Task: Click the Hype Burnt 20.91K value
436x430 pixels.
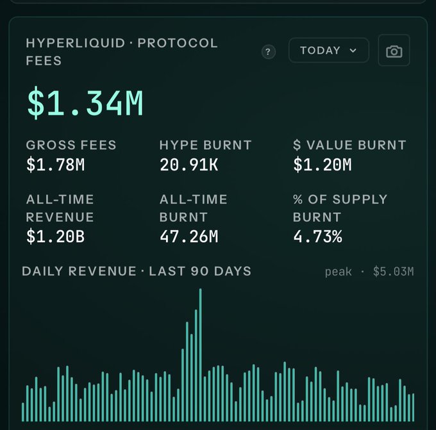Action: point(189,164)
